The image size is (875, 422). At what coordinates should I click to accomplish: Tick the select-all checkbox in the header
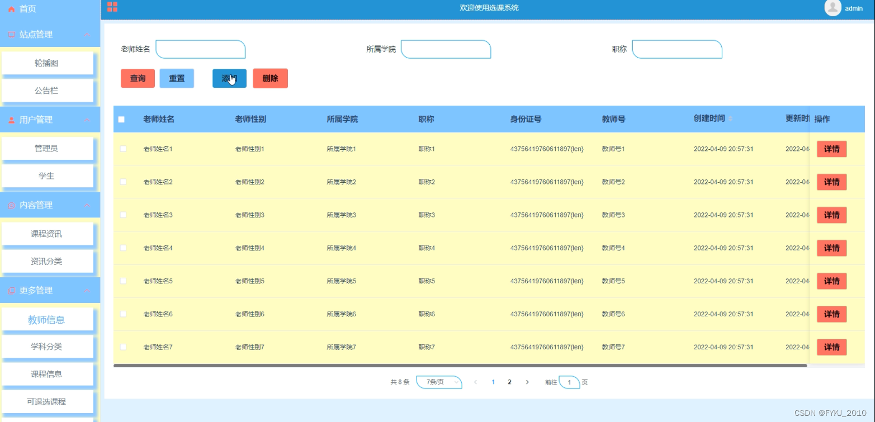(x=121, y=119)
